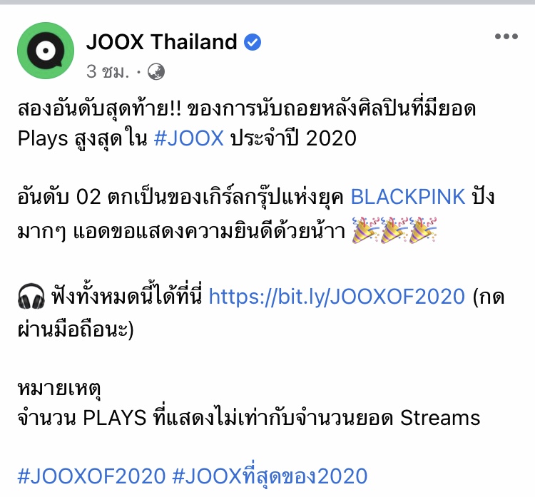The height and width of the screenshot is (497, 535).
Task: Click the อันดับ 02 ranking text
Action: point(59,197)
